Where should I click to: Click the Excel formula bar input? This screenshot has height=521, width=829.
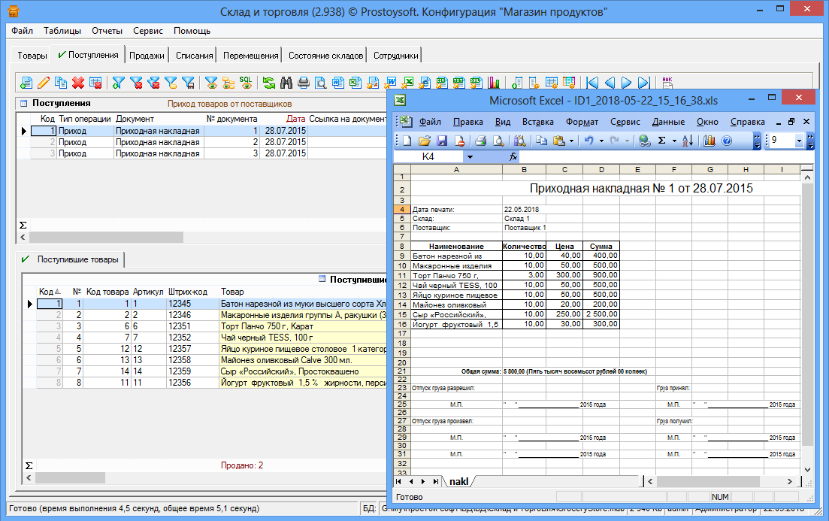(x=661, y=157)
